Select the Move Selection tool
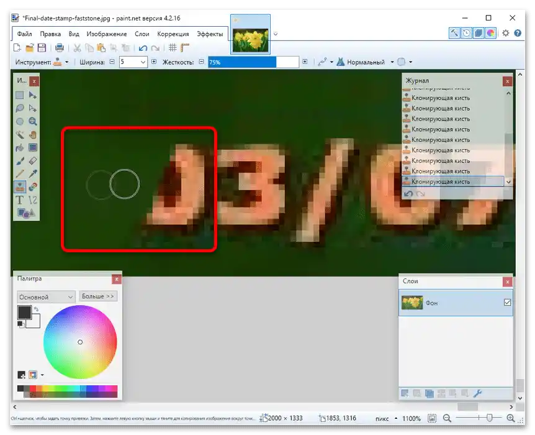This screenshot has height=435, width=535. coord(33,108)
